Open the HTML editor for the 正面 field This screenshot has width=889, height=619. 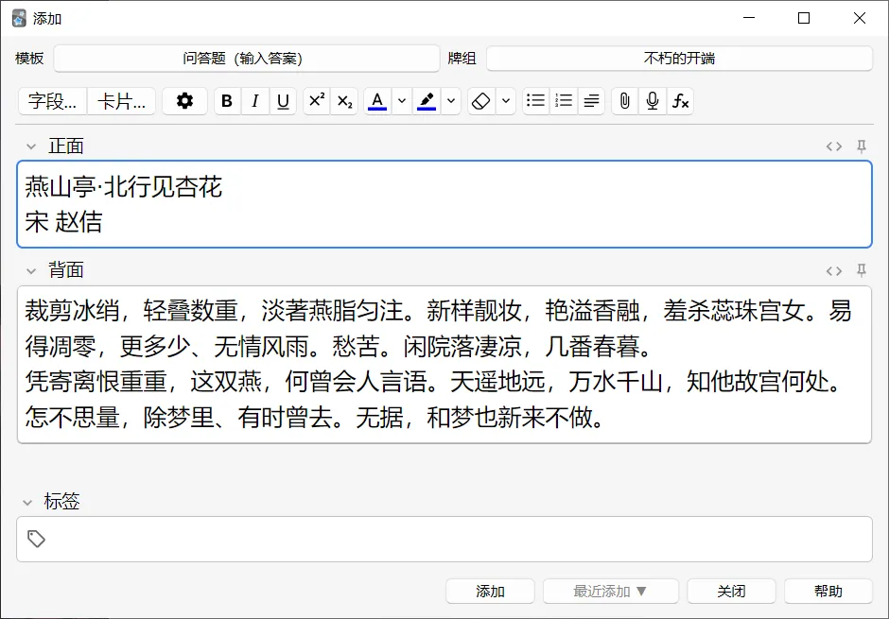tap(833, 146)
